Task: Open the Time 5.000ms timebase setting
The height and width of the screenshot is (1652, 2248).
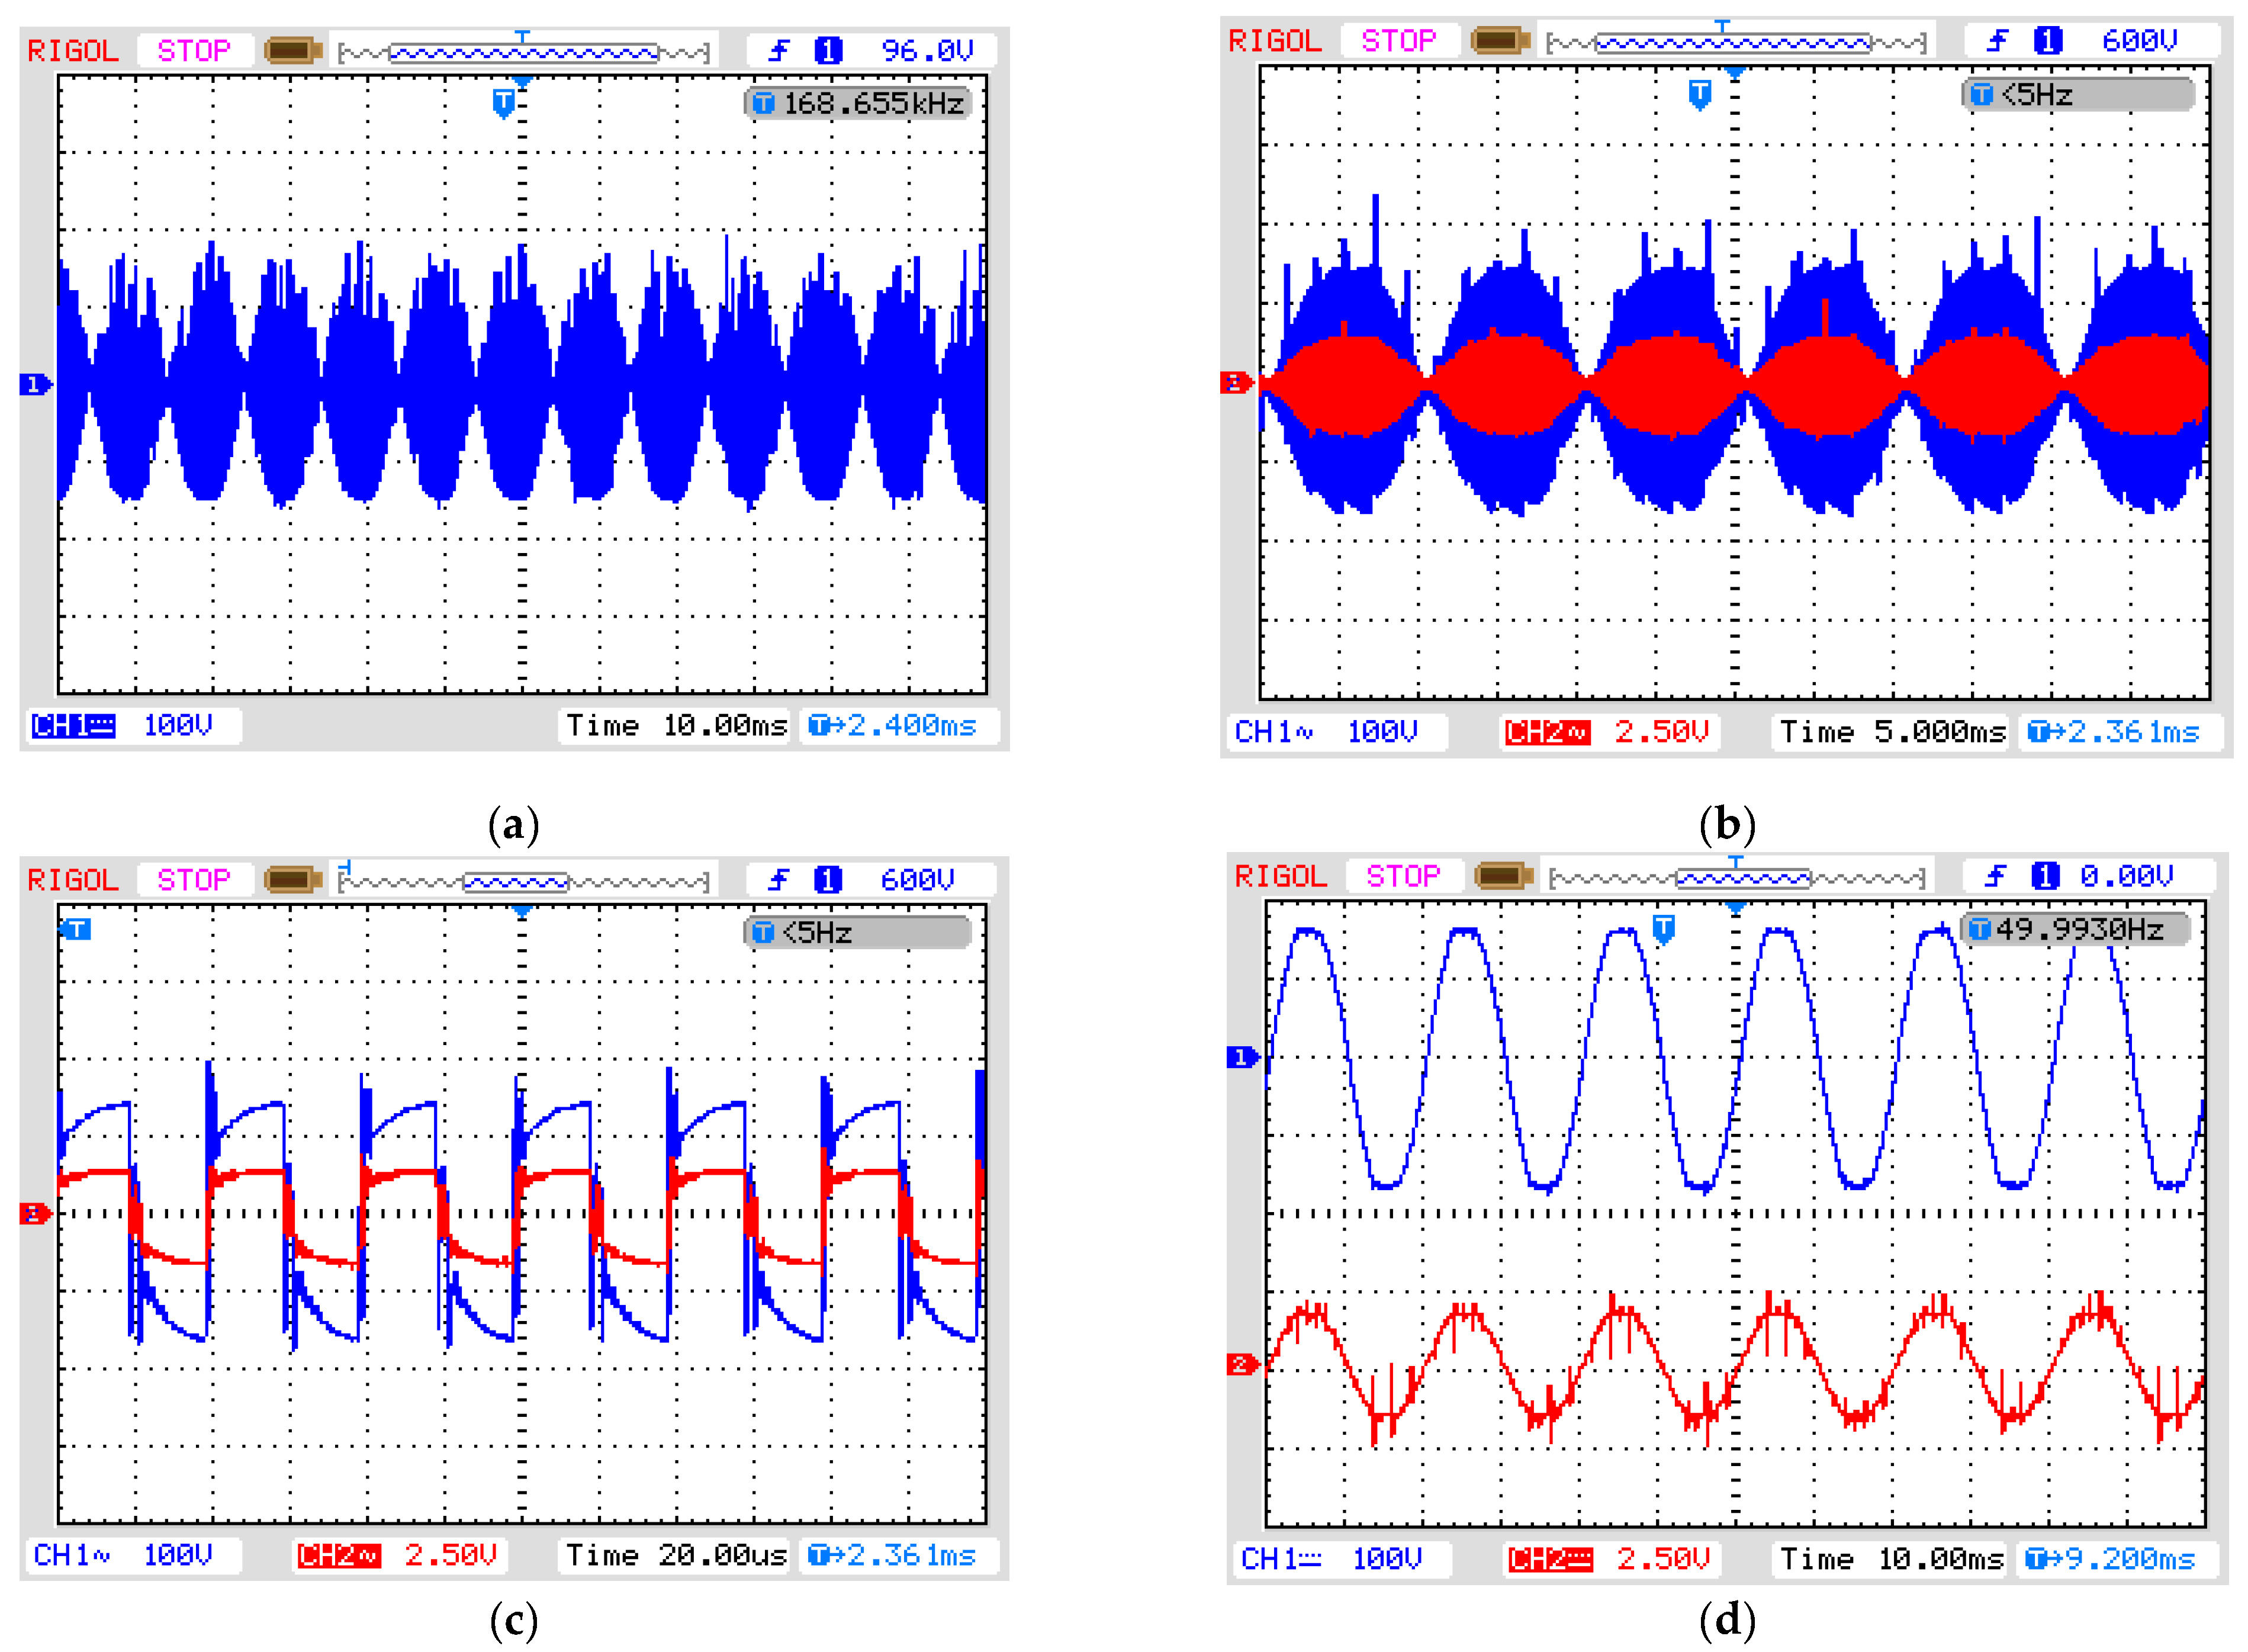Action: (1891, 732)
